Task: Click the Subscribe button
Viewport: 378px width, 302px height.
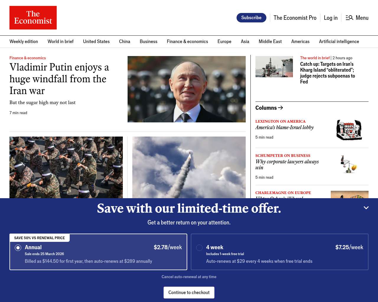Action: [x=251, y=18]
